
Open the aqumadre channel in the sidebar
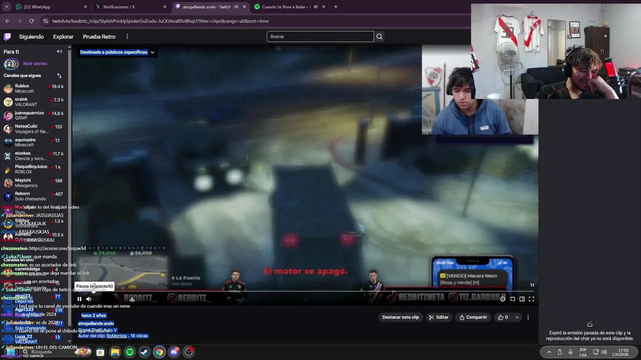click(x=34, y=142)
